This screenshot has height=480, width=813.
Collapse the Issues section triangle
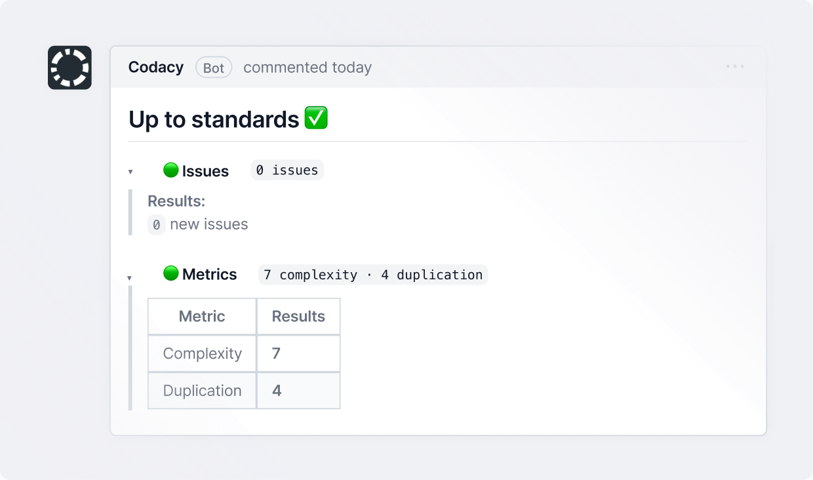pos(130,172)
